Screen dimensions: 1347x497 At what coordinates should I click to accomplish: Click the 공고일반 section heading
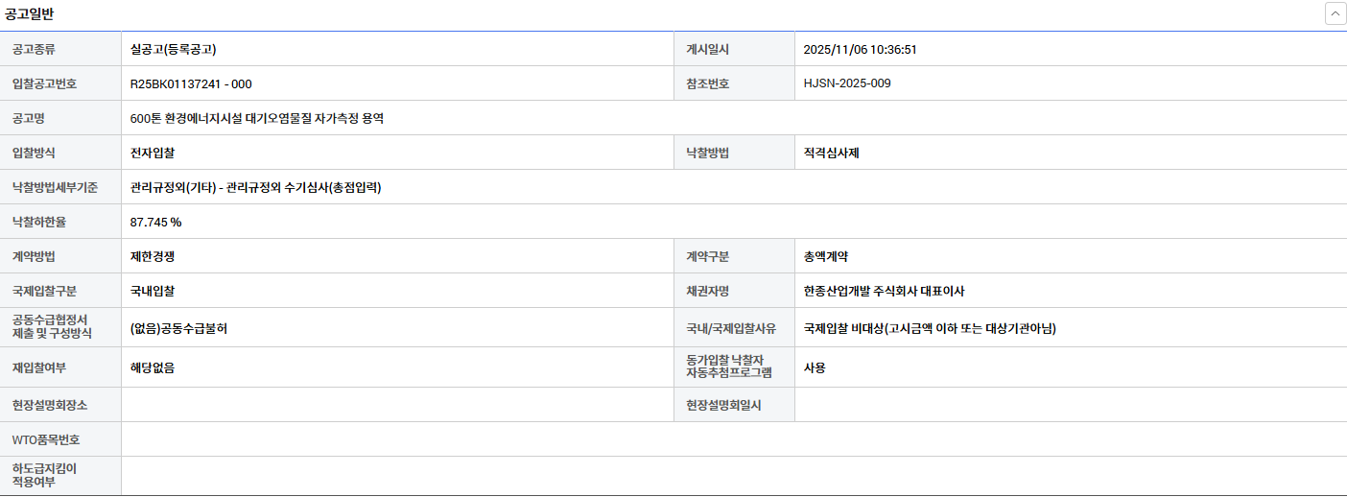tap(30, 13)
